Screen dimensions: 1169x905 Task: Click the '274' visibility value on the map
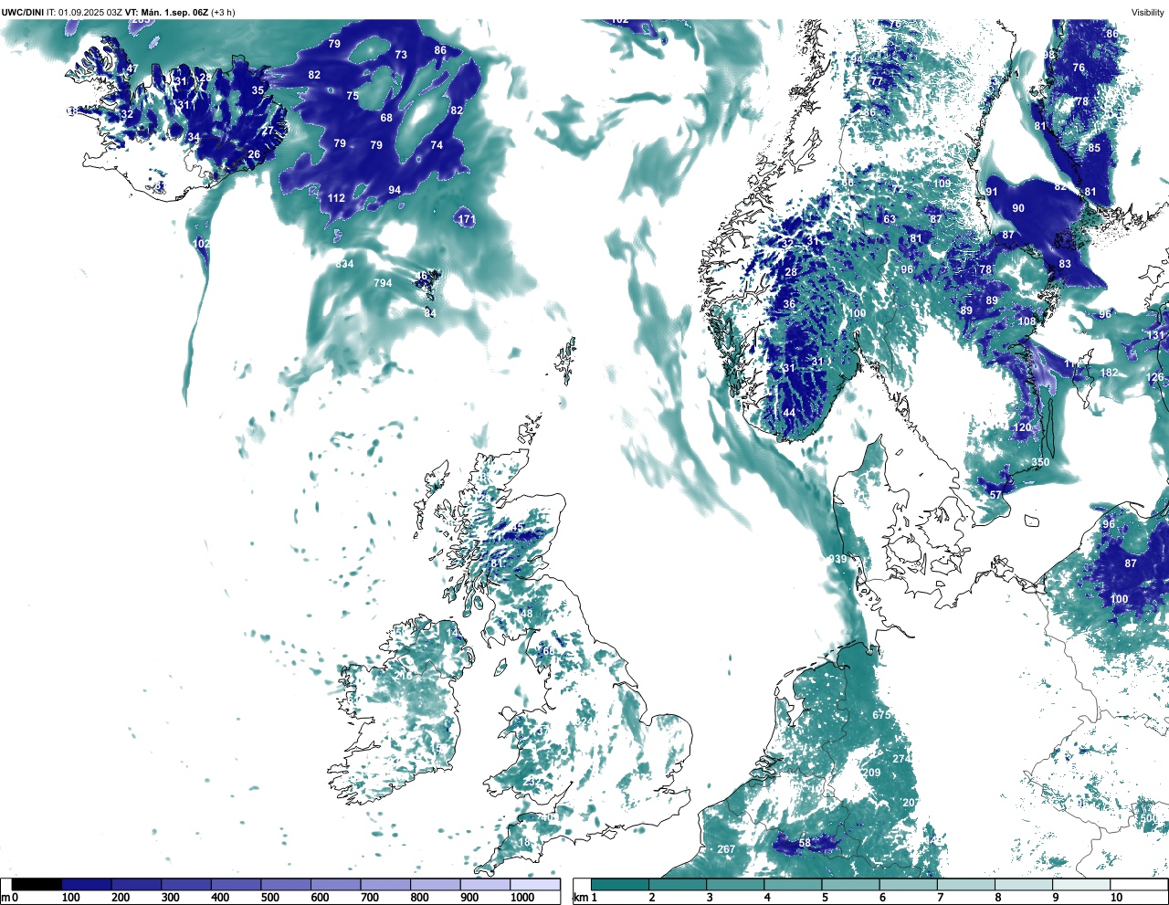point(901,759)
